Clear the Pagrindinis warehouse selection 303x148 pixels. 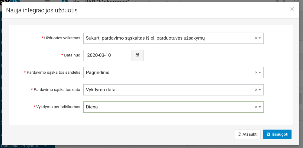click(x=256, y=72)
